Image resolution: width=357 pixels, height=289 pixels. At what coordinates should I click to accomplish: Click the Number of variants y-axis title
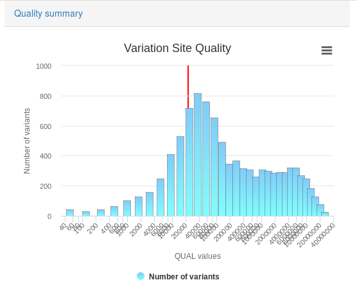pyautogui.click(x=27, y=141)
